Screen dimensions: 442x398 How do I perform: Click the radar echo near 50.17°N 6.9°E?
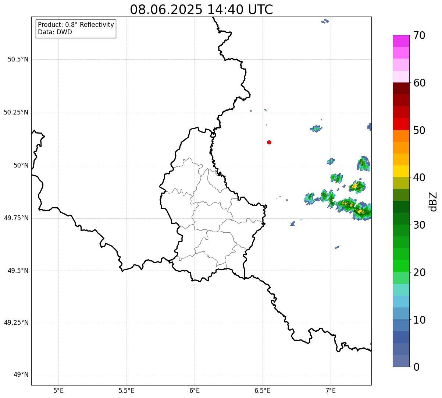316,128
